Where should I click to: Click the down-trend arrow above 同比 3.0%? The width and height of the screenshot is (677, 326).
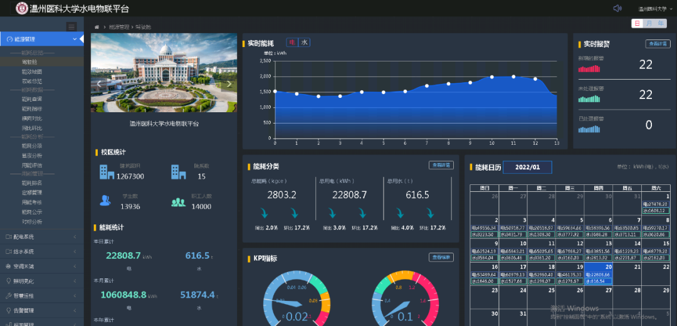click(332, 213)
